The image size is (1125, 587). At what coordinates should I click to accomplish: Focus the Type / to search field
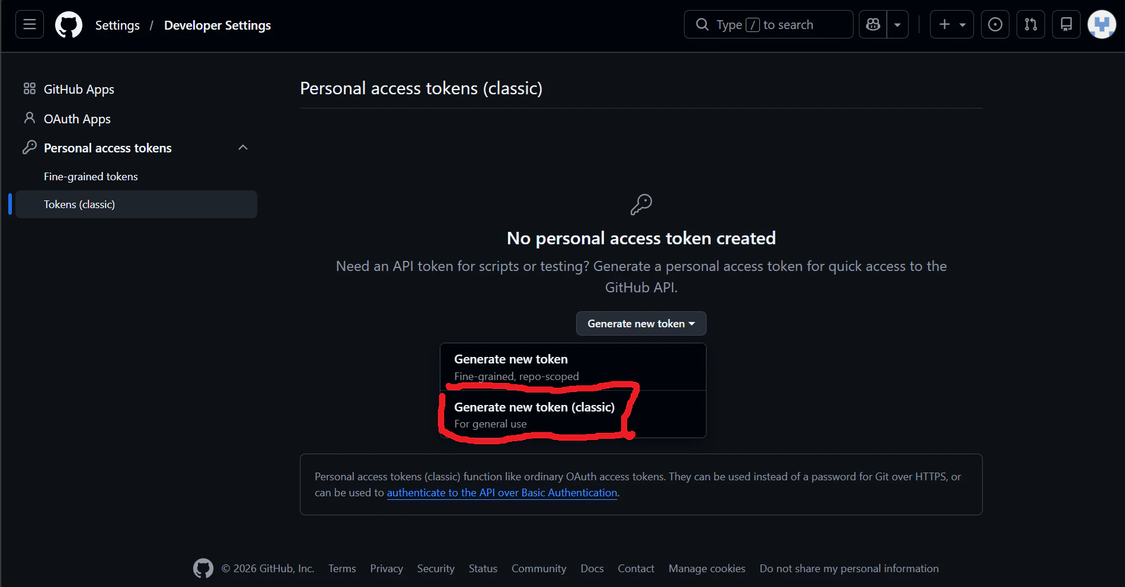pos(768,24)
